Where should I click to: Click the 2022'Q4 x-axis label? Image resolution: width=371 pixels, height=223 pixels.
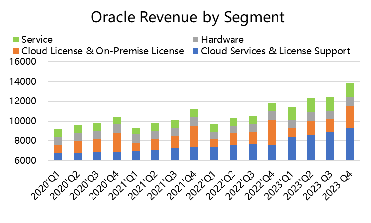click(x=260, y=185)
